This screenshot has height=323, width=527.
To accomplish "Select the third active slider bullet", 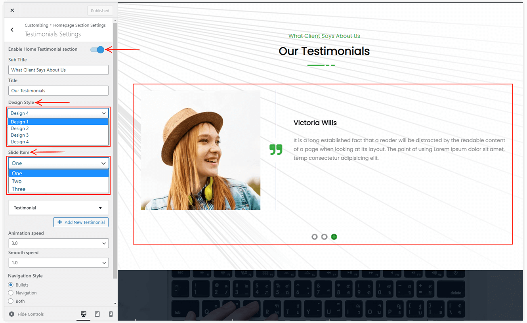I will (334, 237).
